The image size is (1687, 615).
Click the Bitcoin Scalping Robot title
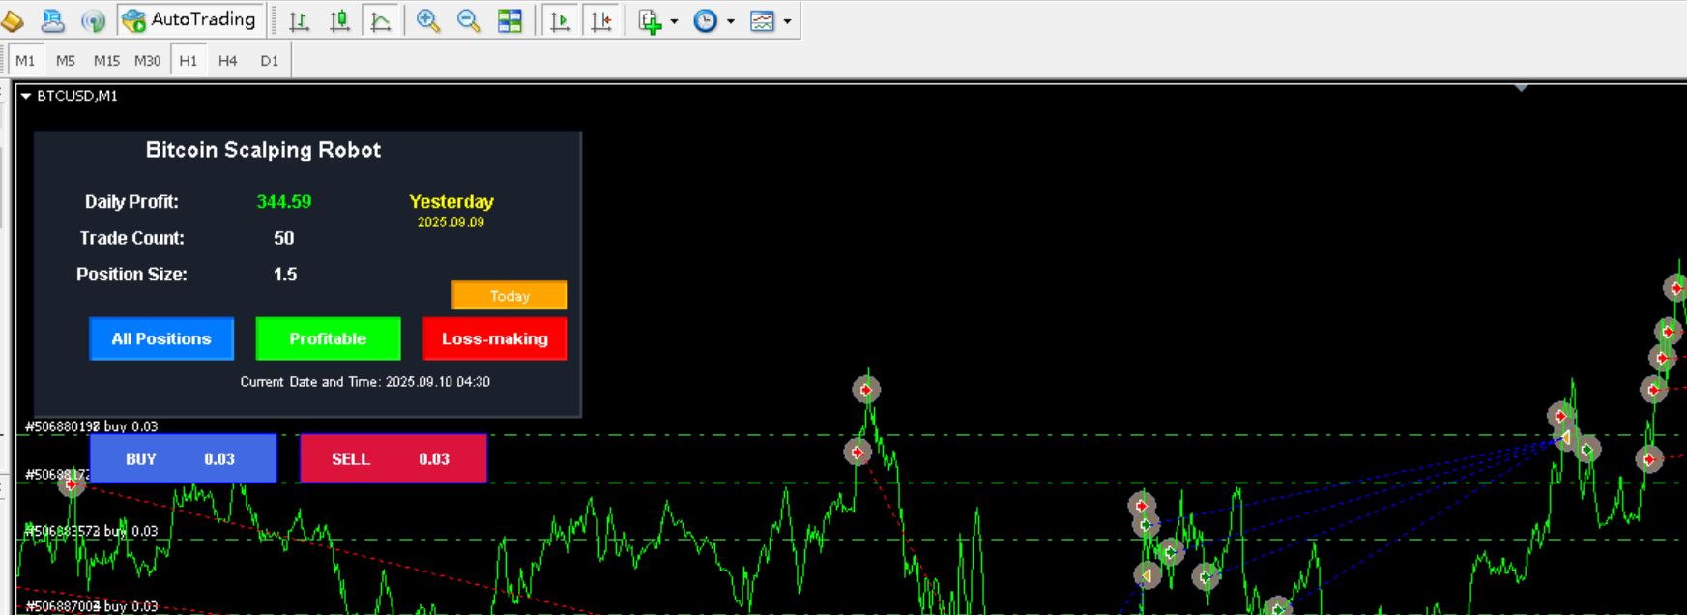(x=263, y=150)
